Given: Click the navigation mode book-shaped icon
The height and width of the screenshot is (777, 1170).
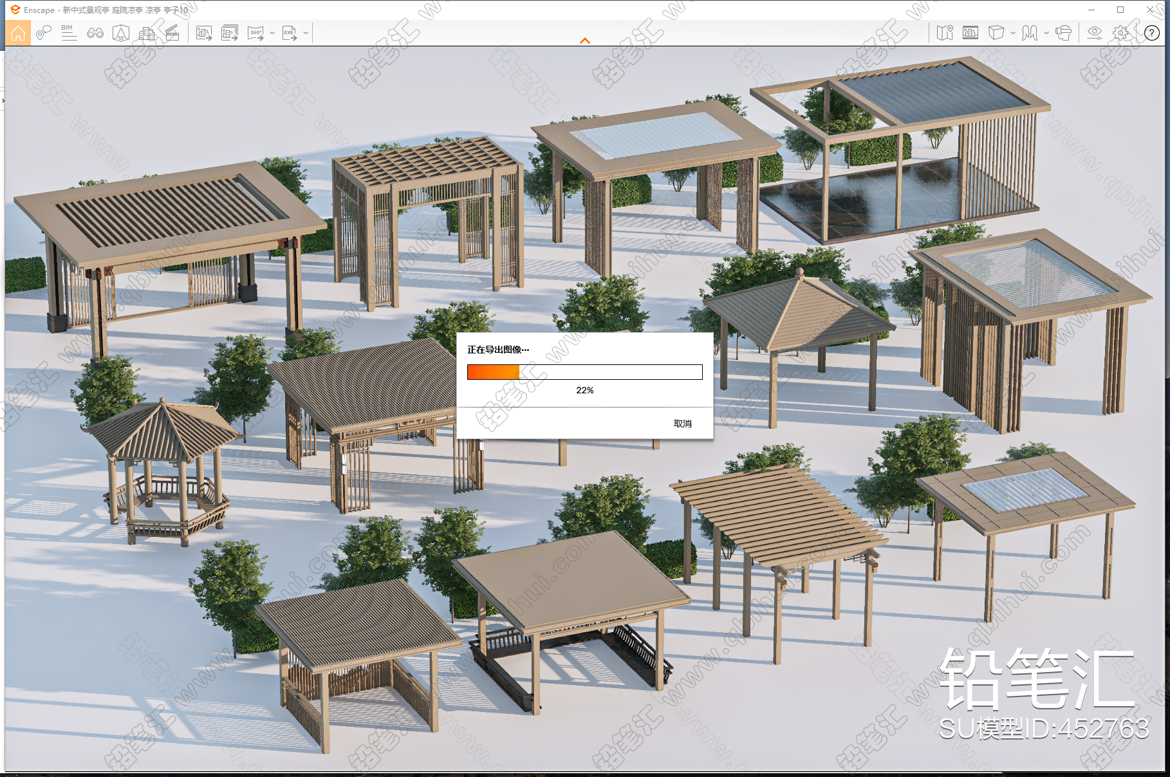Looking at the screenshot, I should pyautogui.click(x=1030, y=33).
